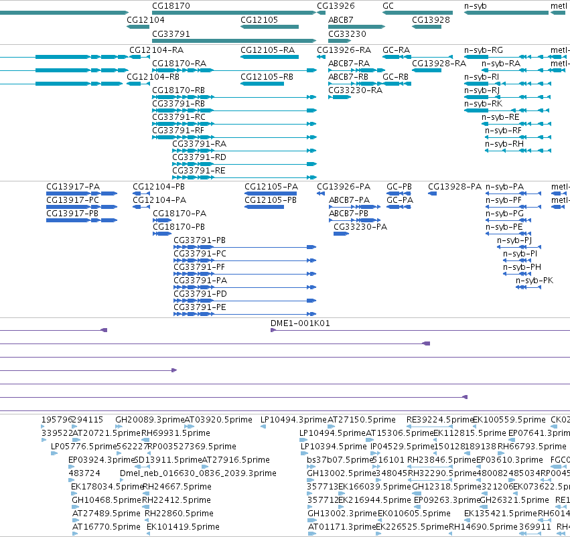Click protein ABCB7-PA
The image size is (570, 537).
(354, 207)
